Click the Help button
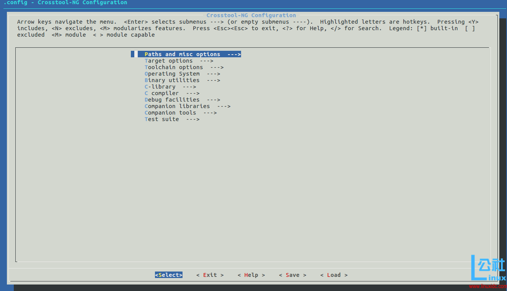The image size is (507, 291). point(251,275)
